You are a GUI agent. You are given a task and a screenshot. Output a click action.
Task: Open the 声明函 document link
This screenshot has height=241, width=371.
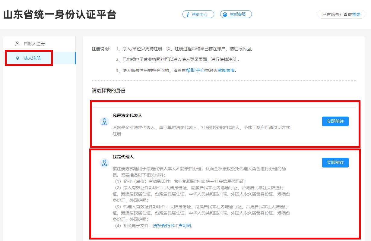[x=185, y=226]
